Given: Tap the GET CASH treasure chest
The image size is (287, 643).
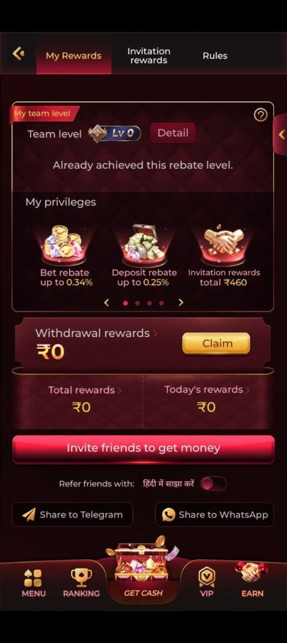Looking at the screenshot, I should [140, 561].
